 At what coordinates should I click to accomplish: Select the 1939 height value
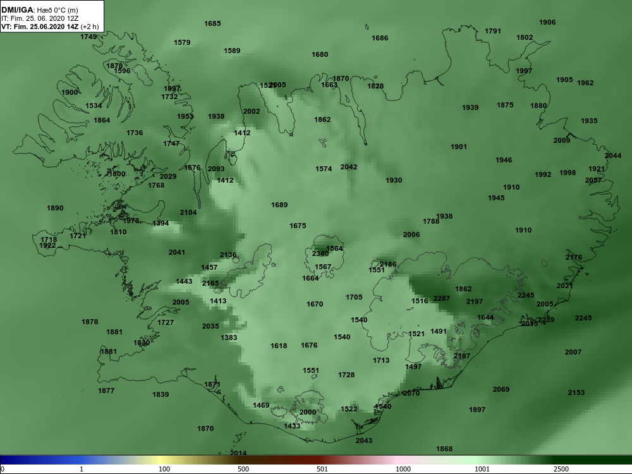470,107
